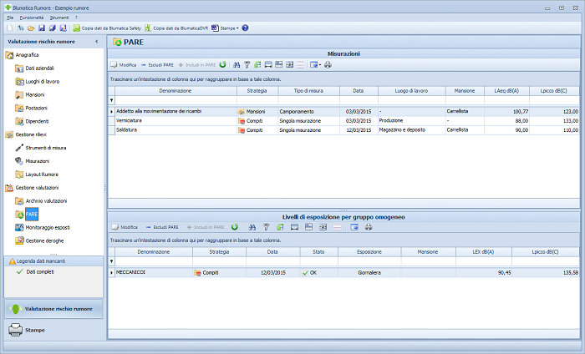Viewport: 585px width, 354px height.
Task: Open the export dropdown in Misurazioni toolbar
Action: pos(314,64)
